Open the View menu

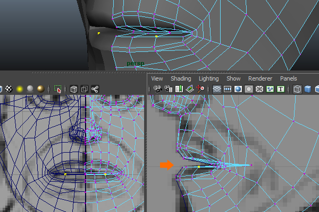[157, 78]
